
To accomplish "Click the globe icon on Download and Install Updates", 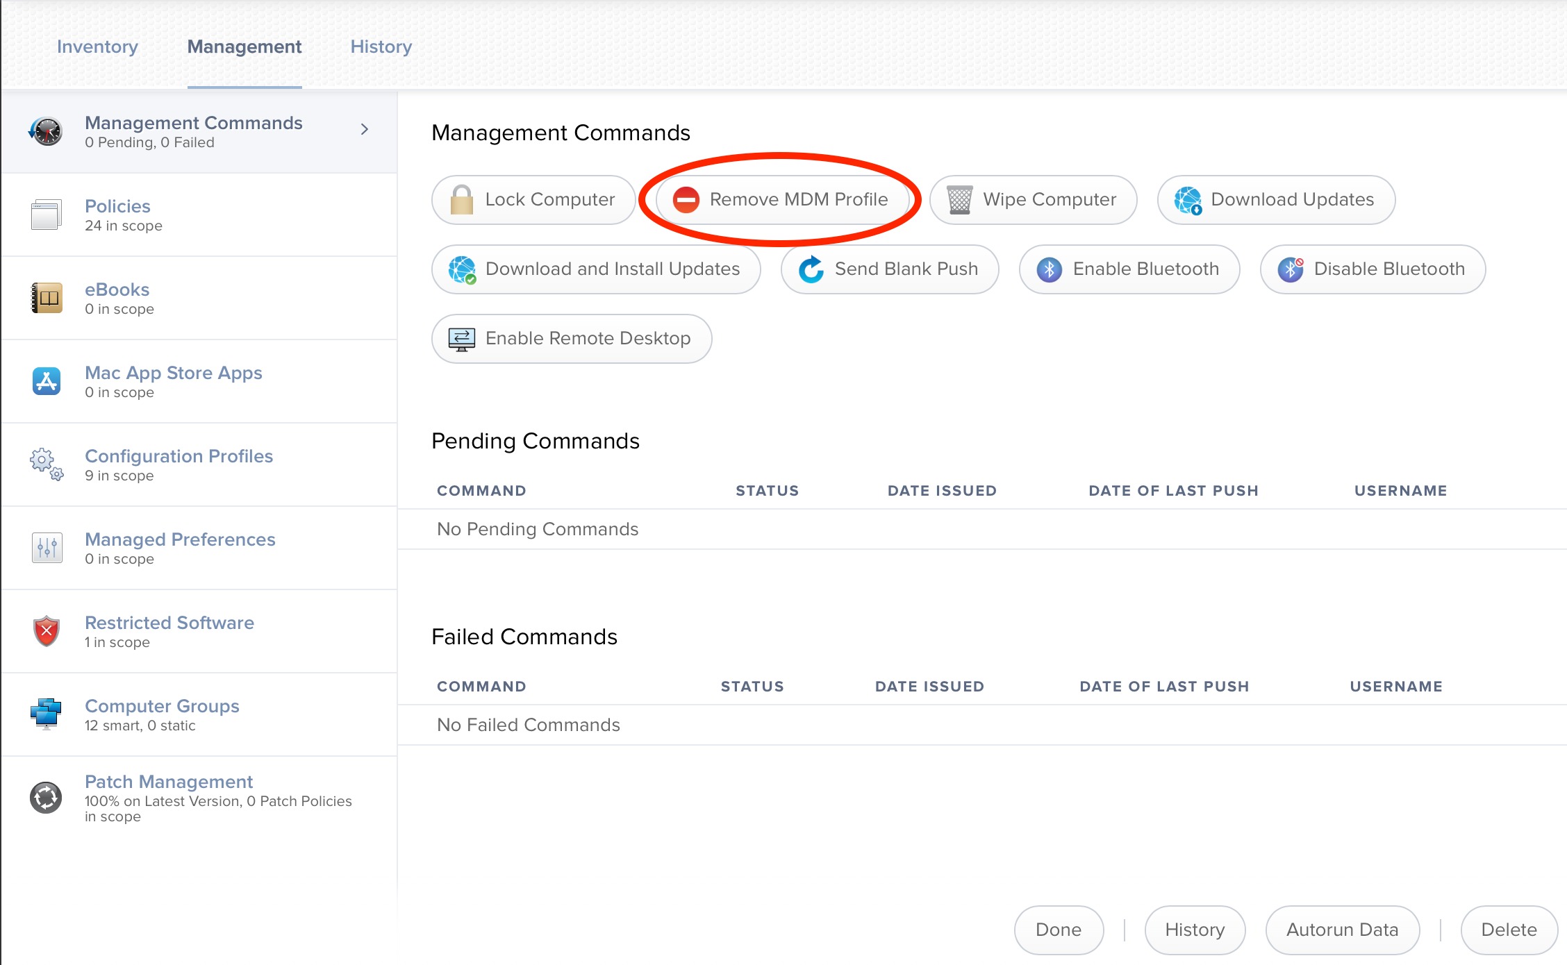I will [x=462, y=269].
